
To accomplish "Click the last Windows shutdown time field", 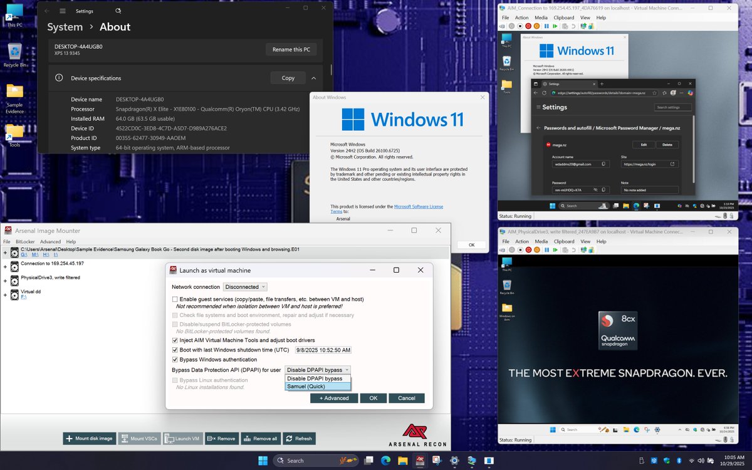I will 323,350.
